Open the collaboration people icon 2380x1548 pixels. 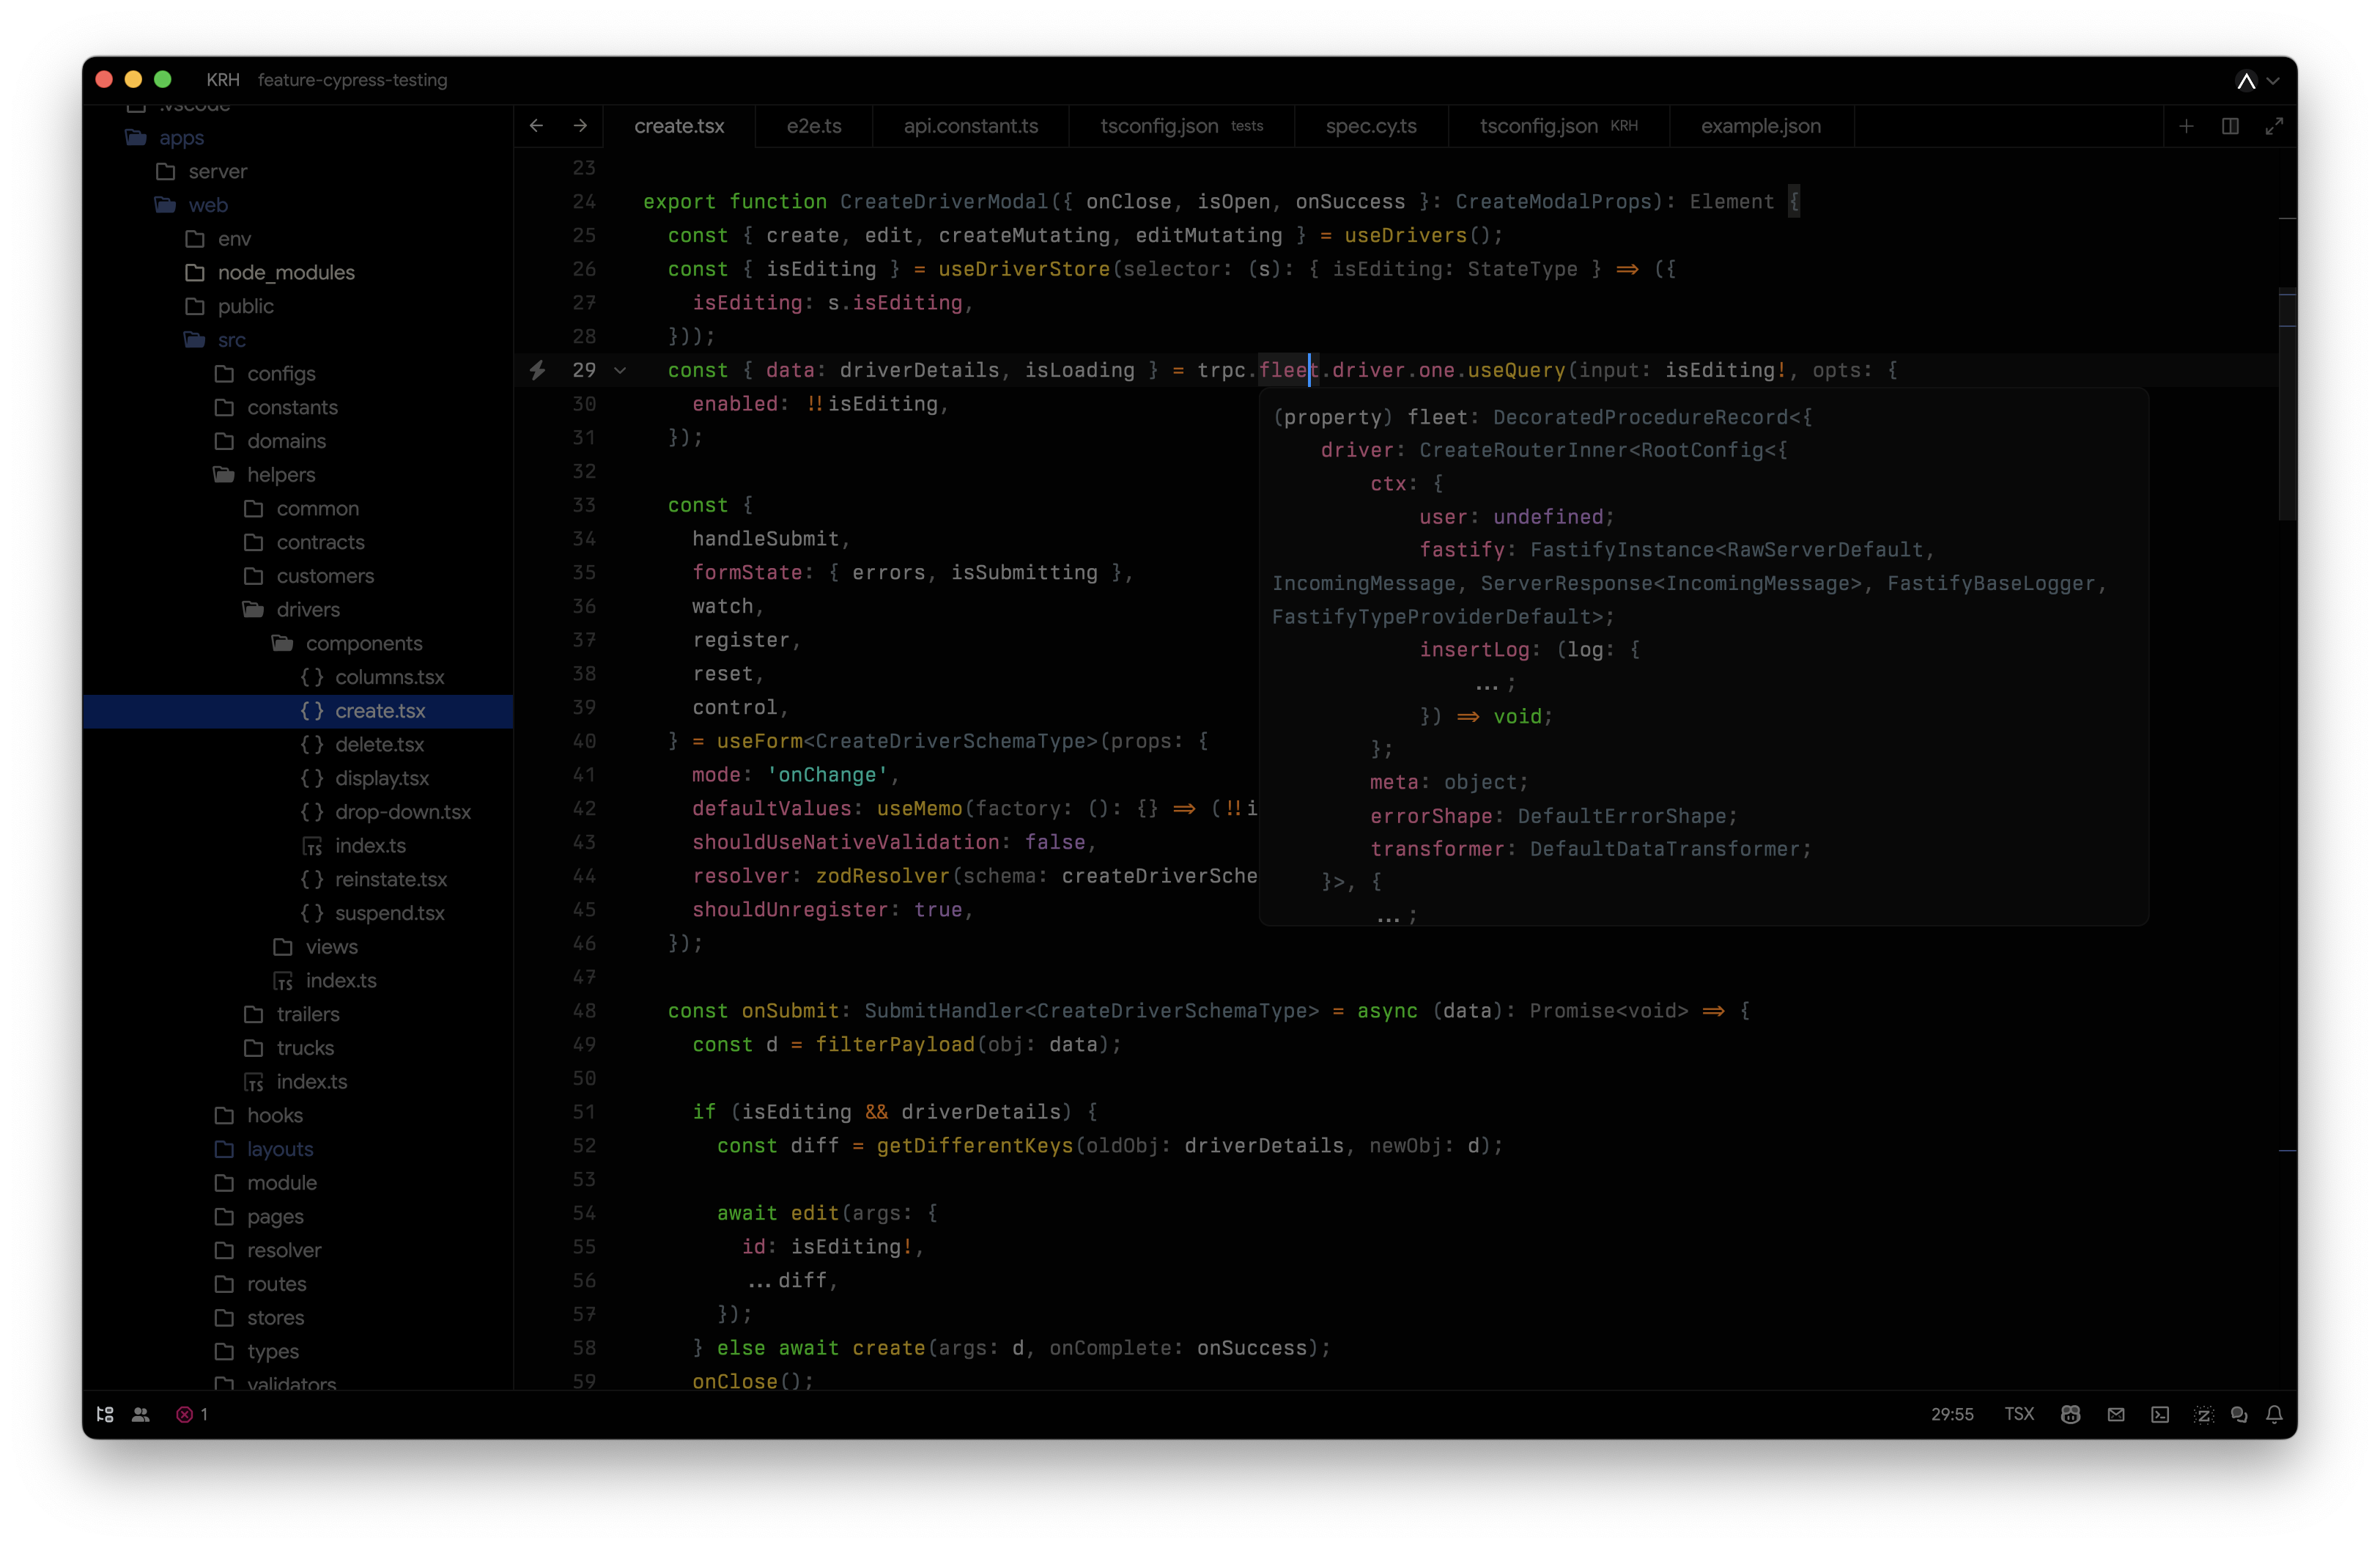pyautogui.click(x=141, y=1414)
